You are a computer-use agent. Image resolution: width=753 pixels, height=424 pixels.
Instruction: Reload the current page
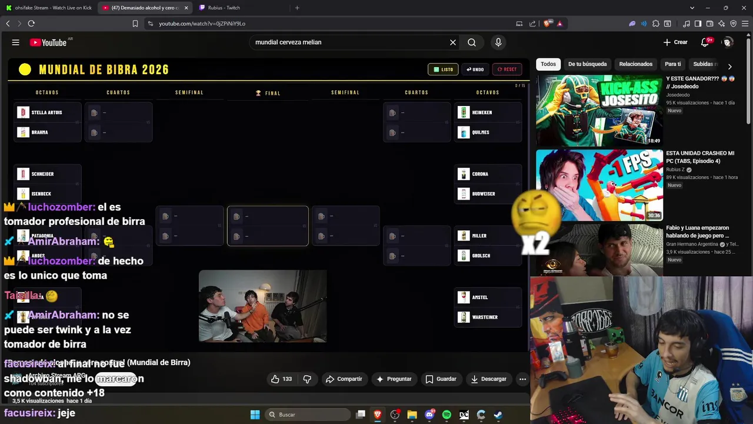tap(31, 24)
